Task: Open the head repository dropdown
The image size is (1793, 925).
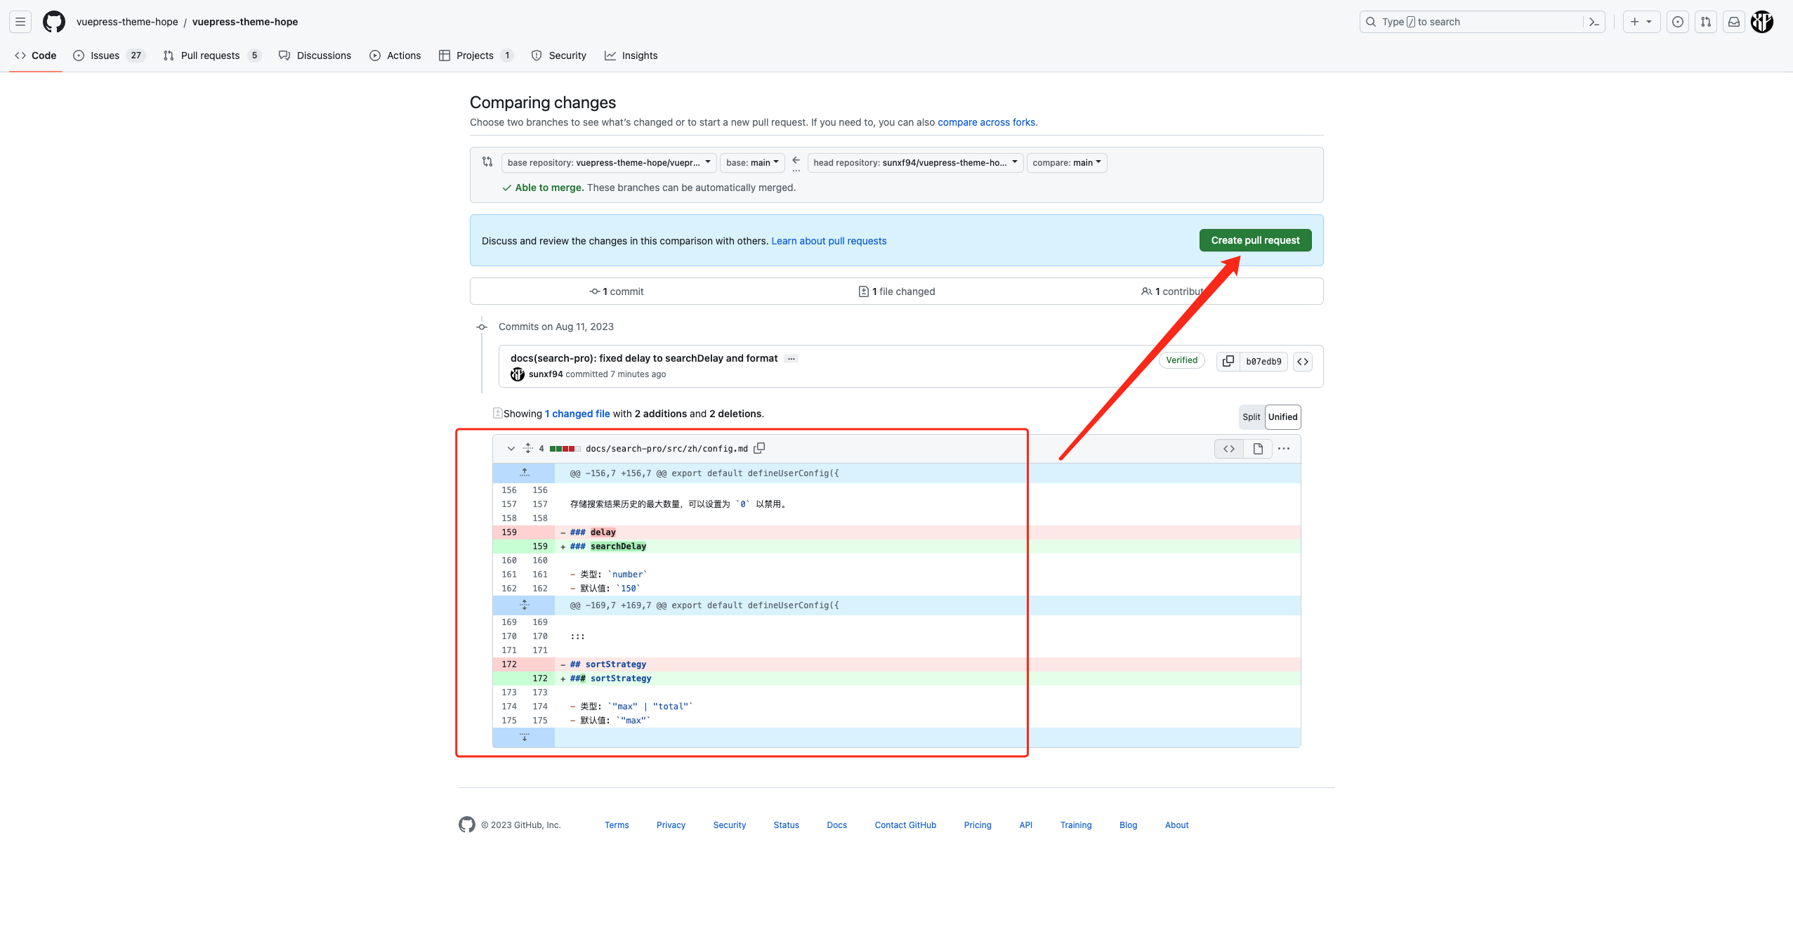Action: (916, 163)
